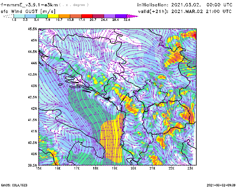This screenshot has width=242, height=187.
Task: Click the dashed white arrow at legend start
Action: [x=8, y=16]
